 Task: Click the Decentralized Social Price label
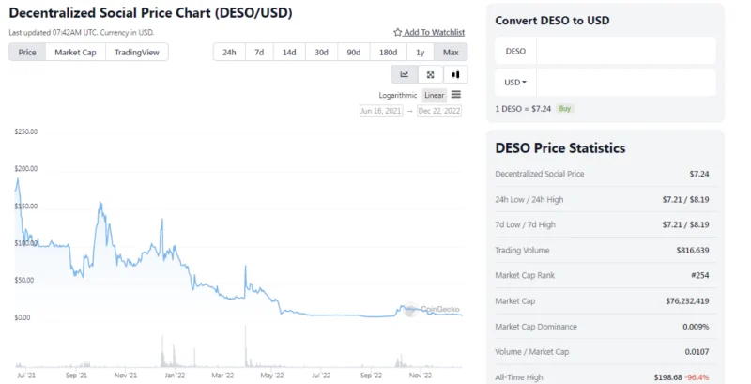[x=540, y=174]
